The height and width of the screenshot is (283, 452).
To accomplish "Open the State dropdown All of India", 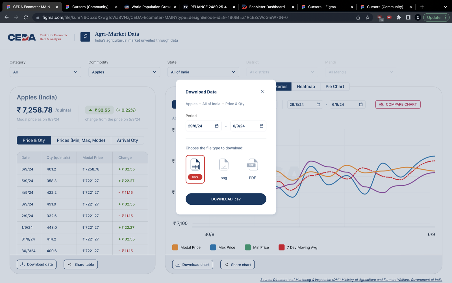I will (203, 72).
